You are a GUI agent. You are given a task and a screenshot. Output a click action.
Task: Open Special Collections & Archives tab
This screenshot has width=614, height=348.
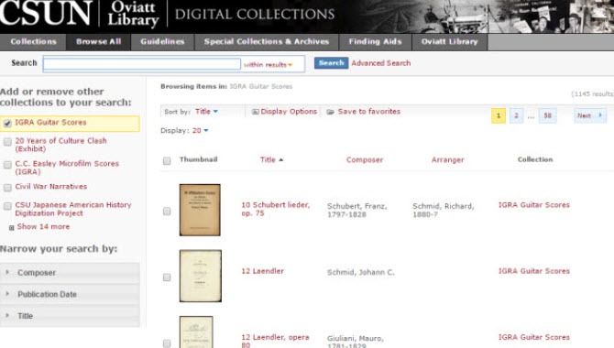point(267,42)
